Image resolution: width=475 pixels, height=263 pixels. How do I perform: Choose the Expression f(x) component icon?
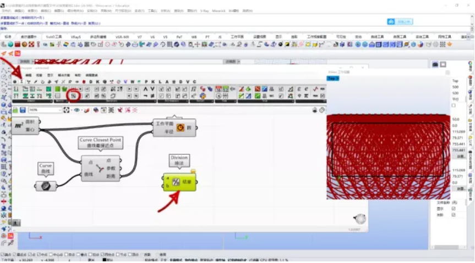coord(194,89)
